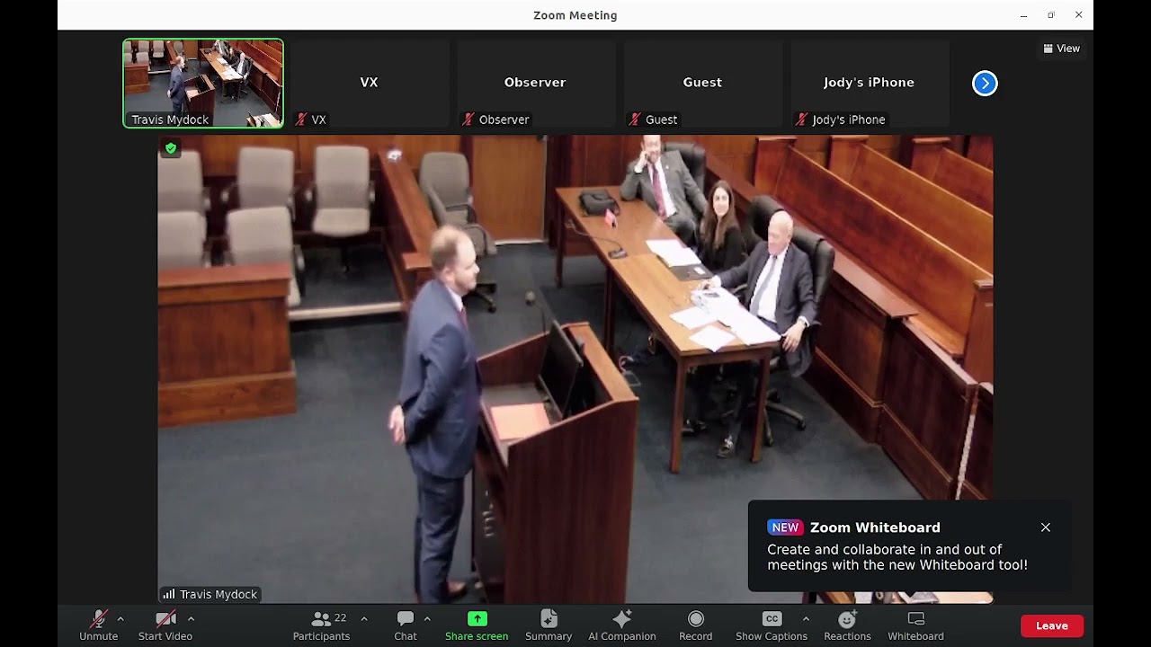The image size is (1151, 647).
Task: Enable Show Captions
Action: pos(772,626)
